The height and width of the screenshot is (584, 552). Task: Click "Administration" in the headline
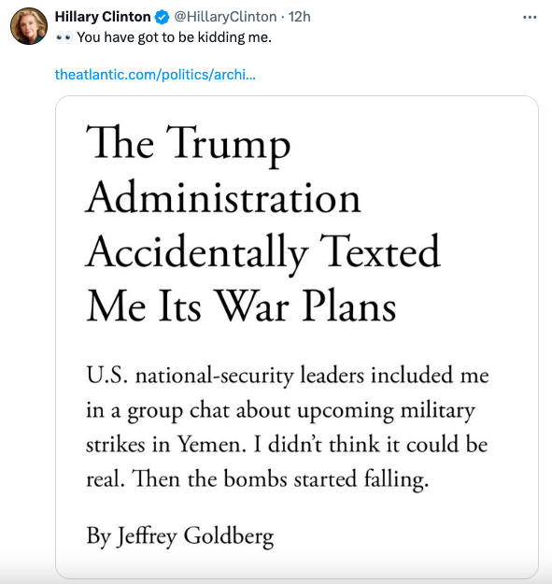click(x=223, y=197)
